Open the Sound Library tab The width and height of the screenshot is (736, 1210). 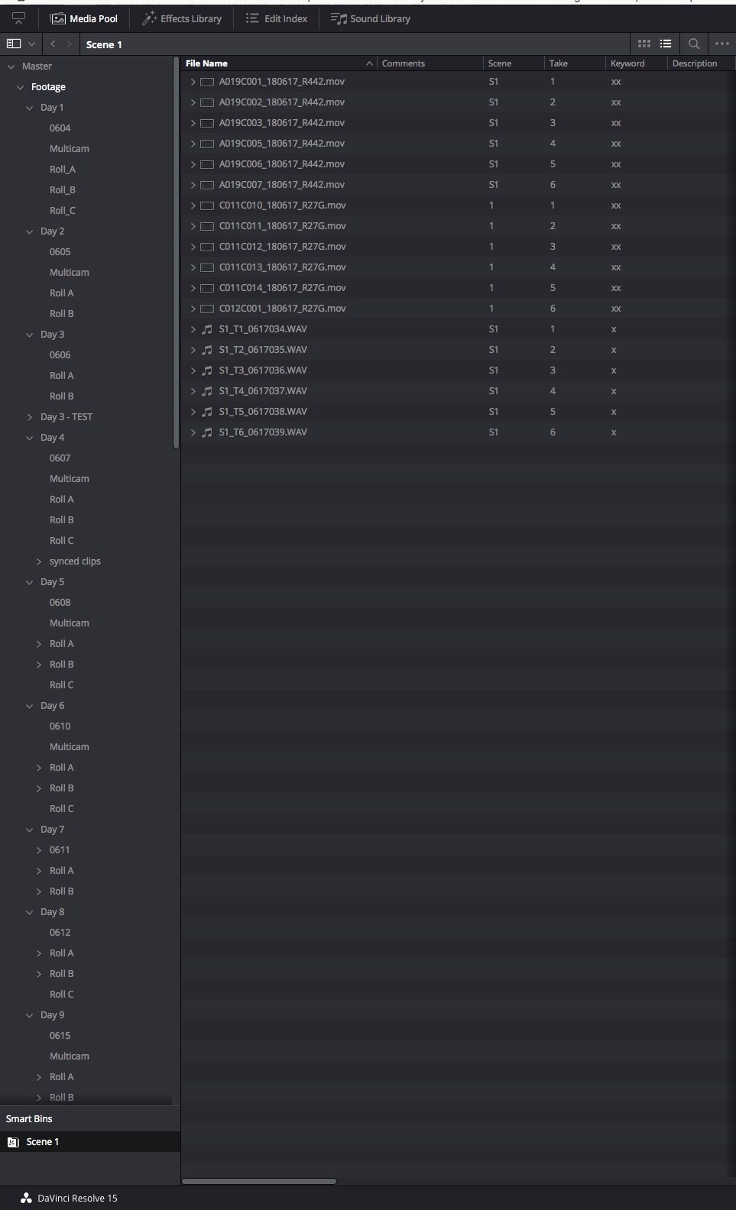click(x=371, y=18)
